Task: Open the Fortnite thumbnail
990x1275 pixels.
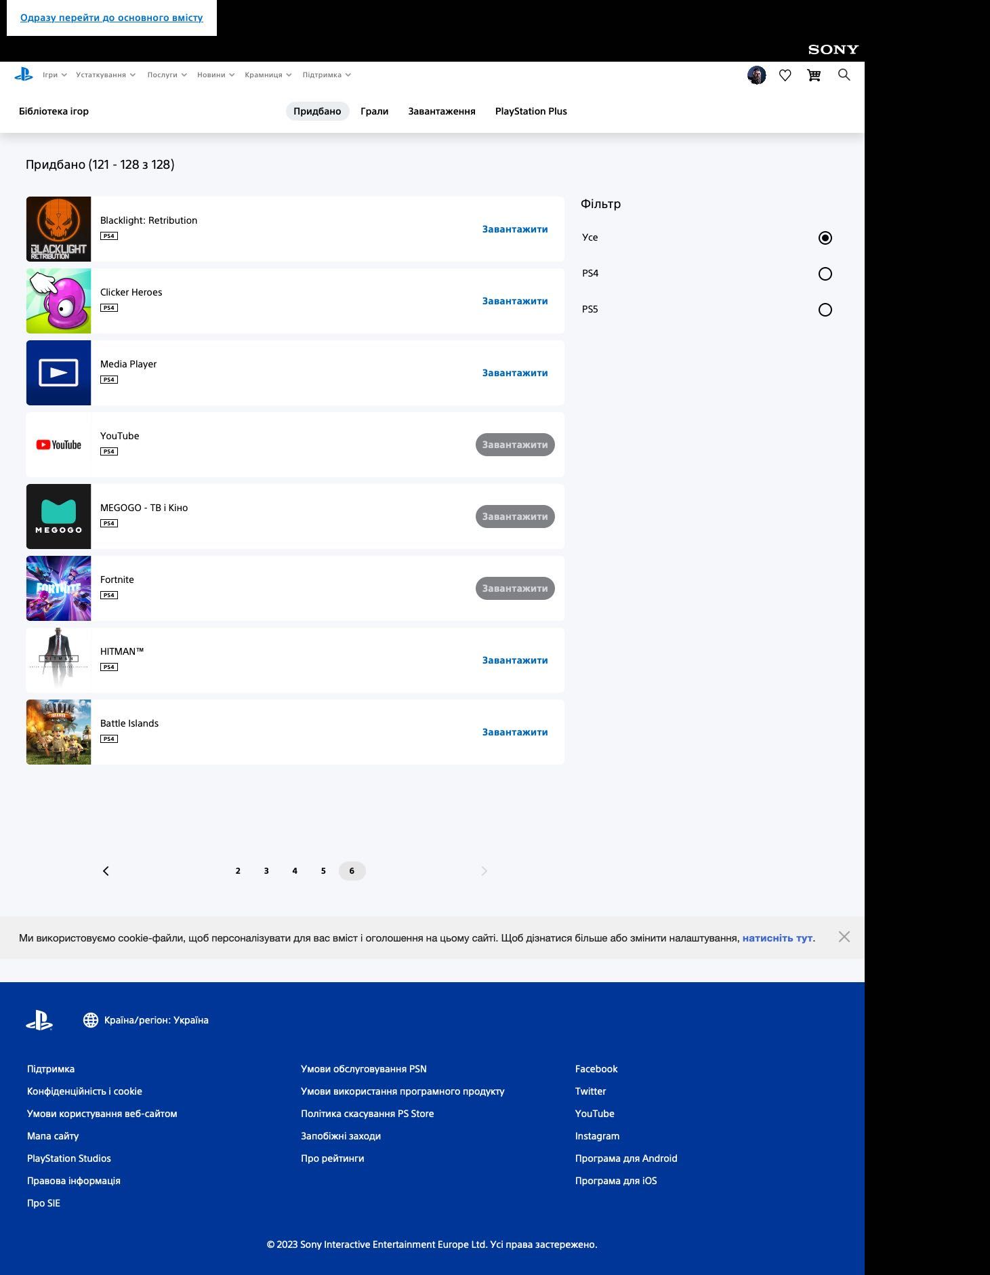Action: (58, 588)
